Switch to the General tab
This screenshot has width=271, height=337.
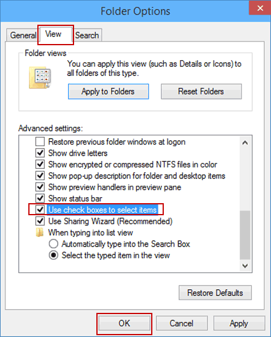tap(23, 35)
